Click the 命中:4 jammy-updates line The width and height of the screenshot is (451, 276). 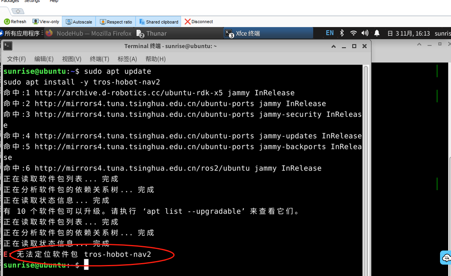(x=183, y=136)
